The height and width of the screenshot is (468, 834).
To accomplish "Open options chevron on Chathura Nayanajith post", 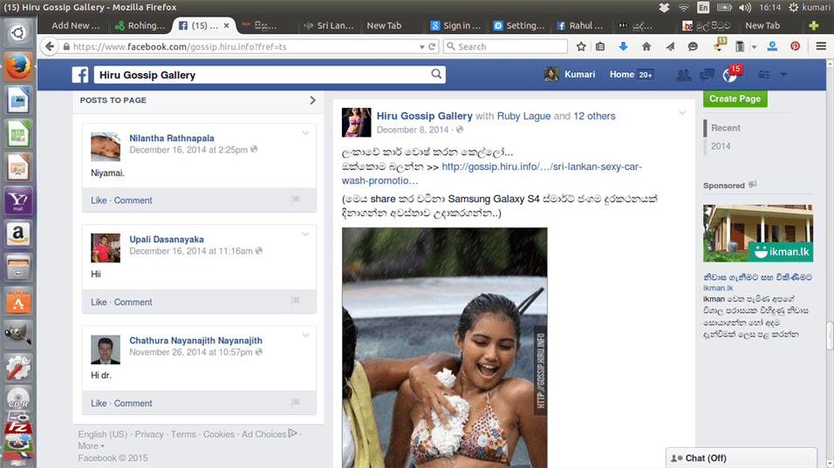I will 305,336.
